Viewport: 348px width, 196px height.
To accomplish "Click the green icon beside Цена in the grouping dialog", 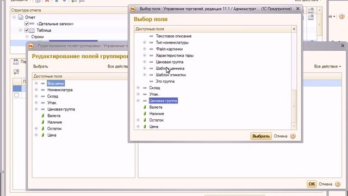I will pos(43,135).
